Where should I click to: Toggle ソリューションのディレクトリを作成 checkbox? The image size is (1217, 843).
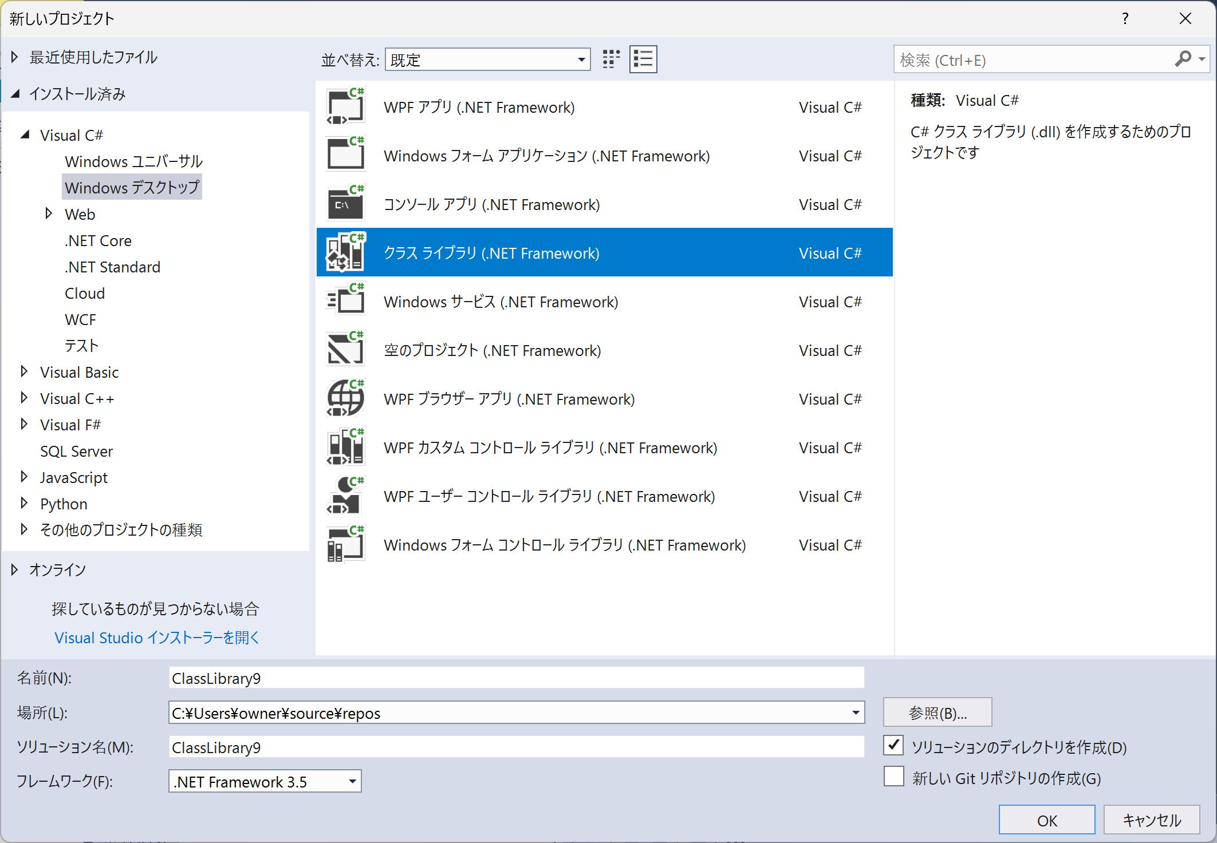click(893, 746)
